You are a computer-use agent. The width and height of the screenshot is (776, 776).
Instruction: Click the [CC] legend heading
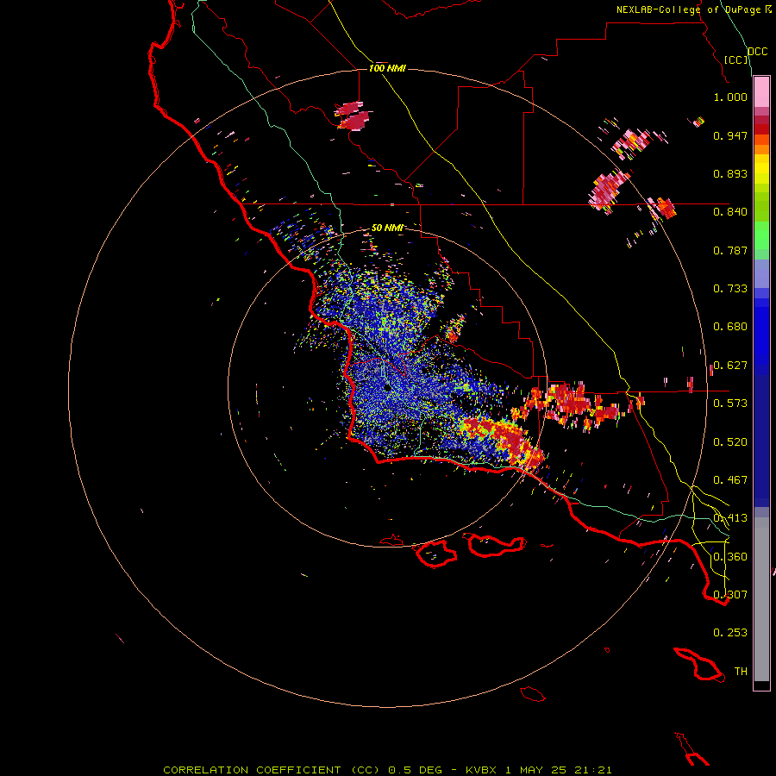[736, 59]
